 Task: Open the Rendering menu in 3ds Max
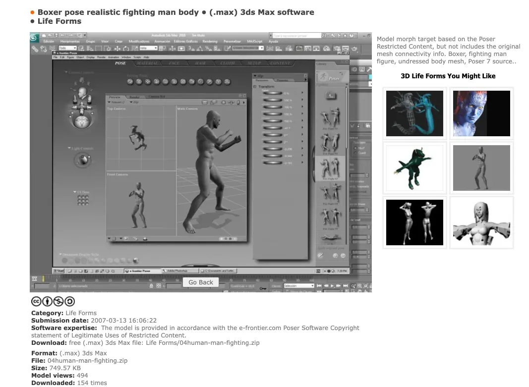210,42
